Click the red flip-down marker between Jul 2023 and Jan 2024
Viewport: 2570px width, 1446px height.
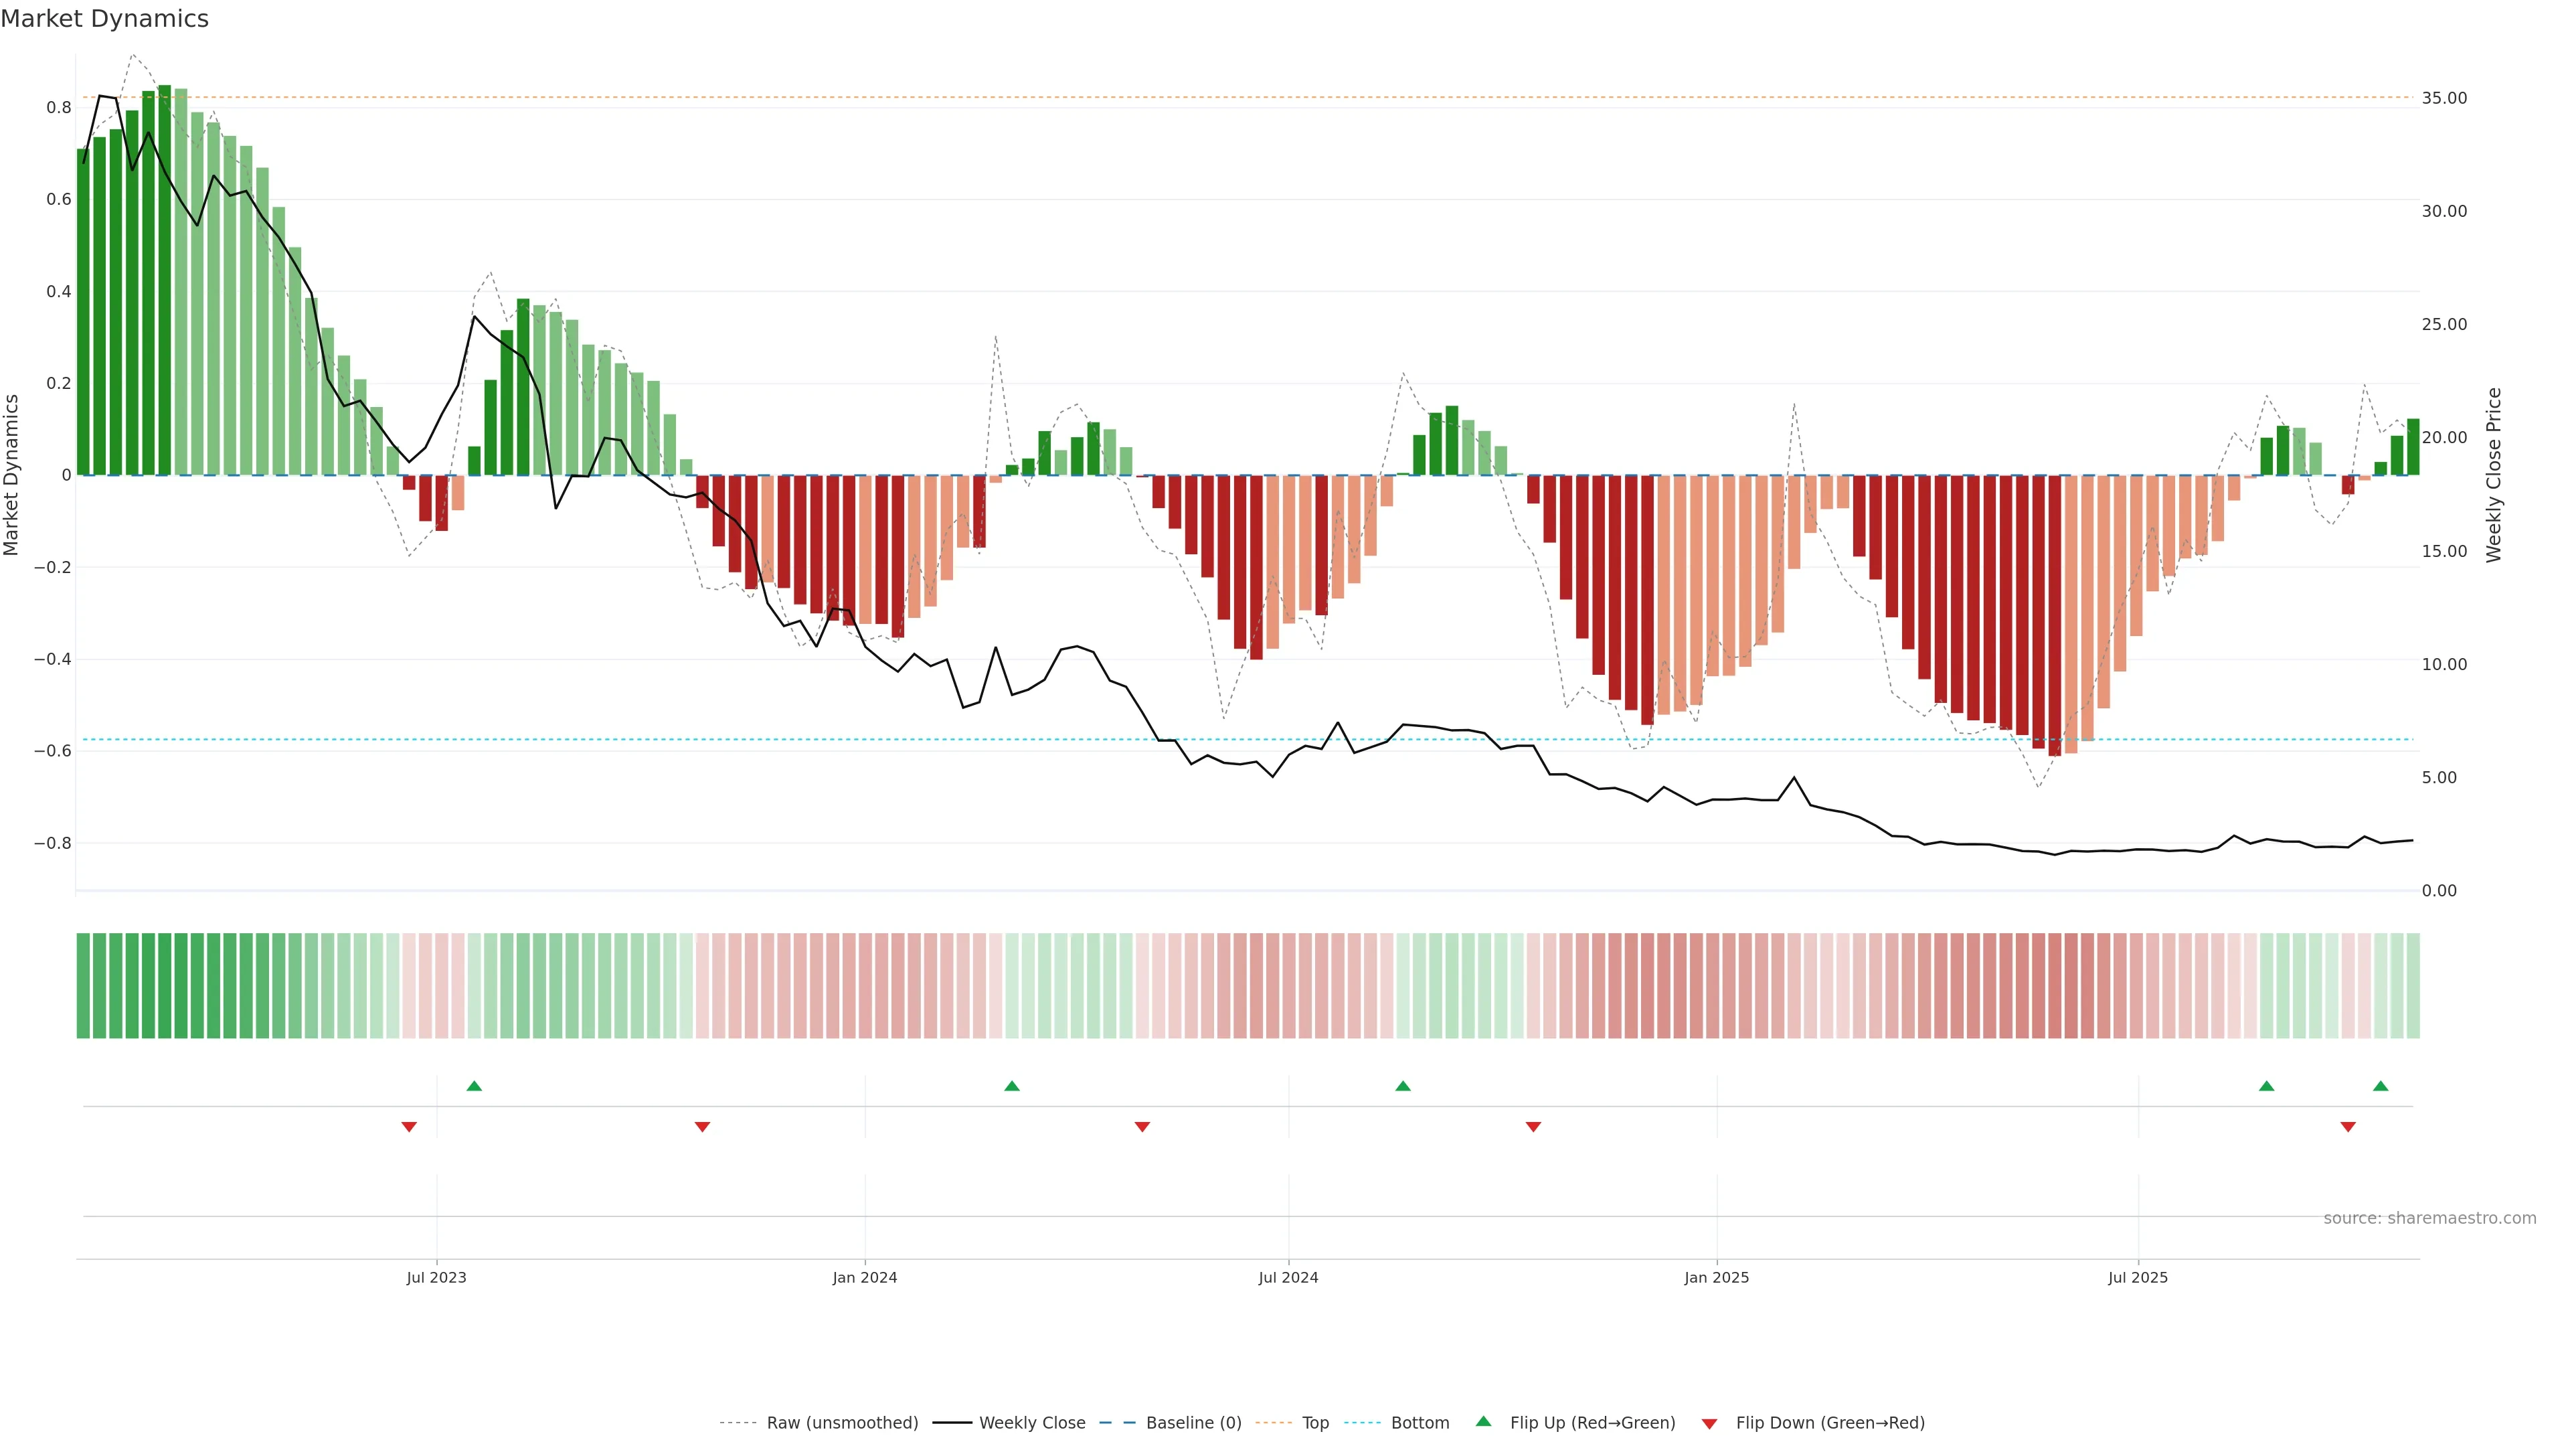tap(702, 1127)
